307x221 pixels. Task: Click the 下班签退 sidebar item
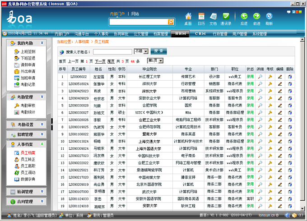[x=25, y=58]
